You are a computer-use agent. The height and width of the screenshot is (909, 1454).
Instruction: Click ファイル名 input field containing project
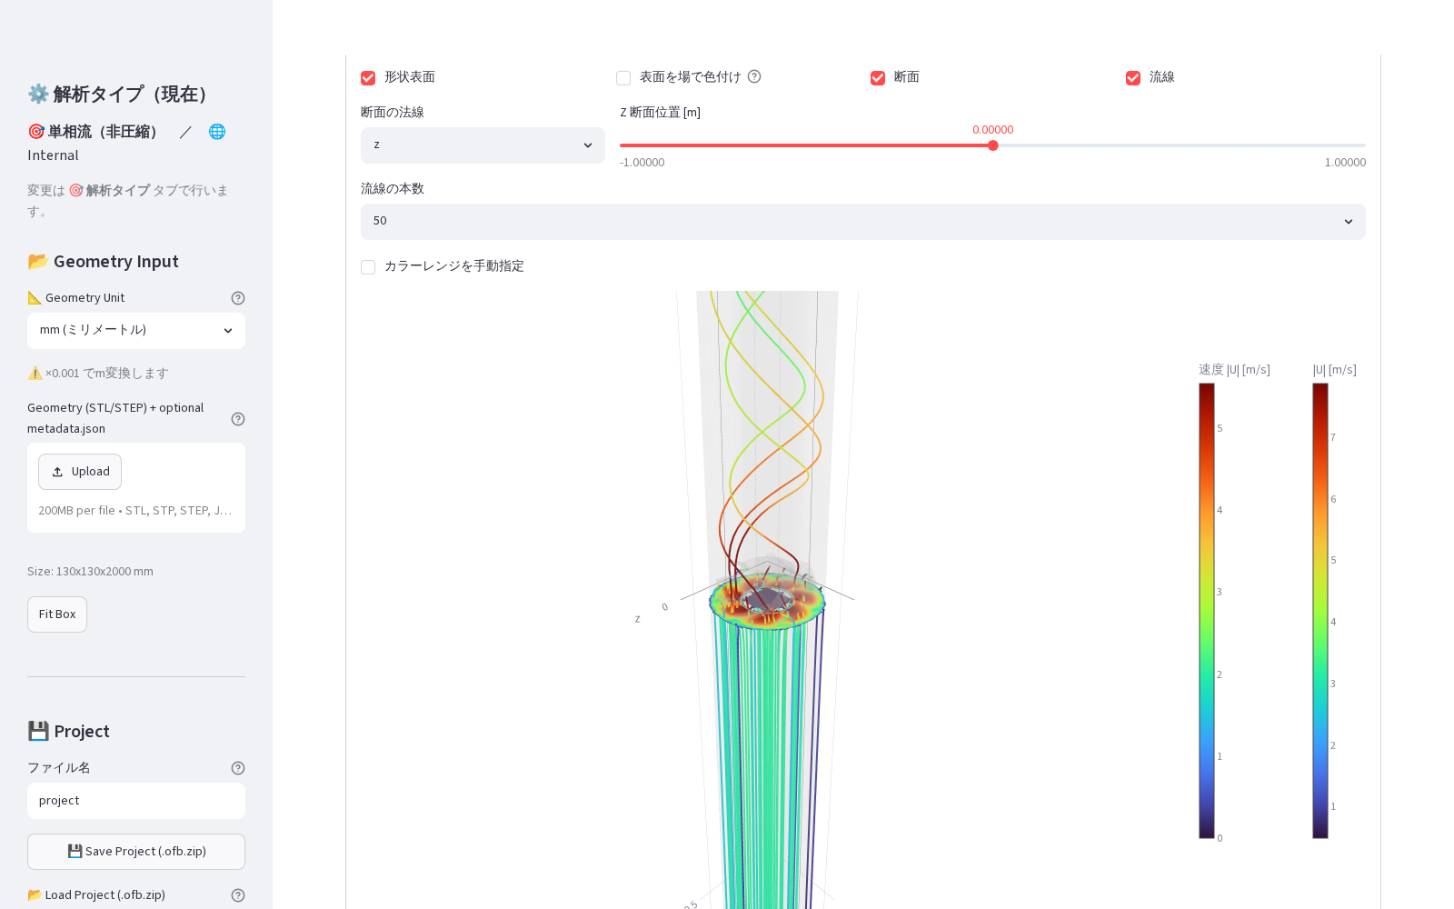[x=136, y=801]
